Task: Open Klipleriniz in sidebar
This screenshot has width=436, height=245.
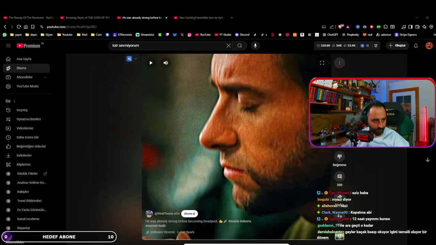Action: point(26,164)
